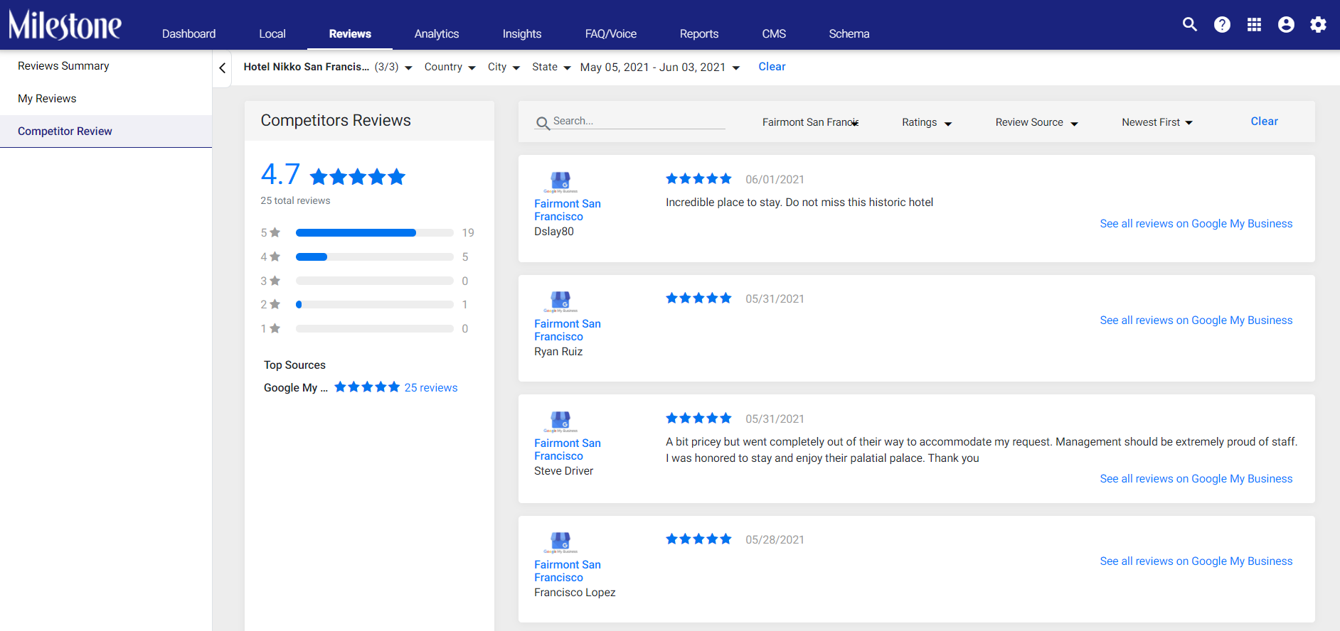
Task: Open Fairmont San Francisco link above Ryan Ruiz
Action: click(568, 330)
